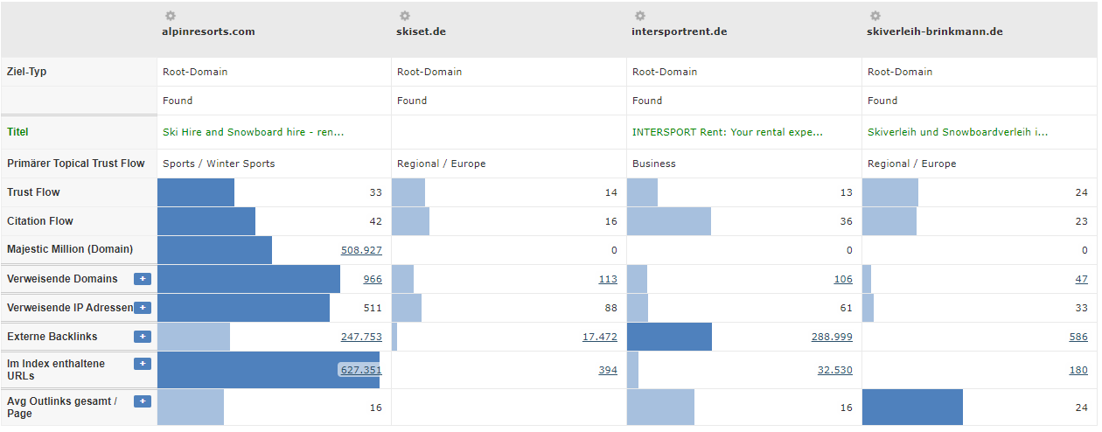Select the intersportrent.de column header
1102x432 pixels.
pyautogui.click(x=680, y=31)
